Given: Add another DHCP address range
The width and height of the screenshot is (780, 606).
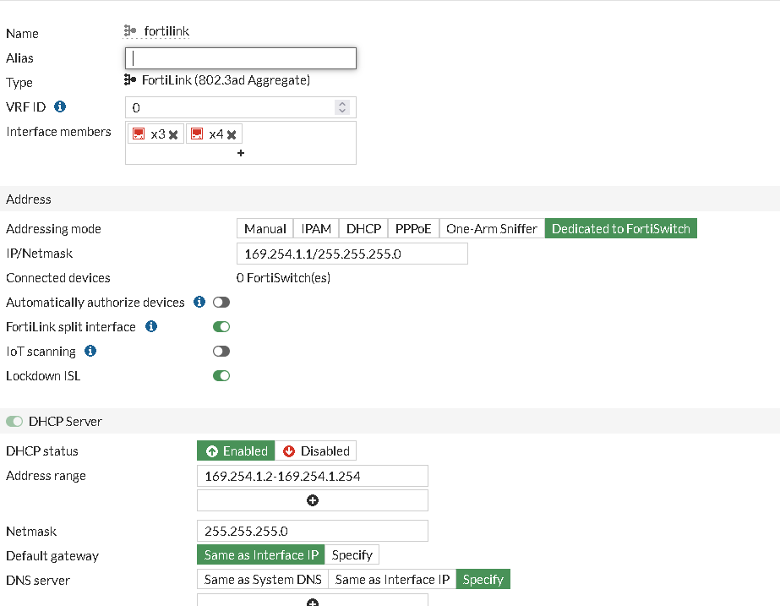Looking at the screenshot, I should point(313,500).
